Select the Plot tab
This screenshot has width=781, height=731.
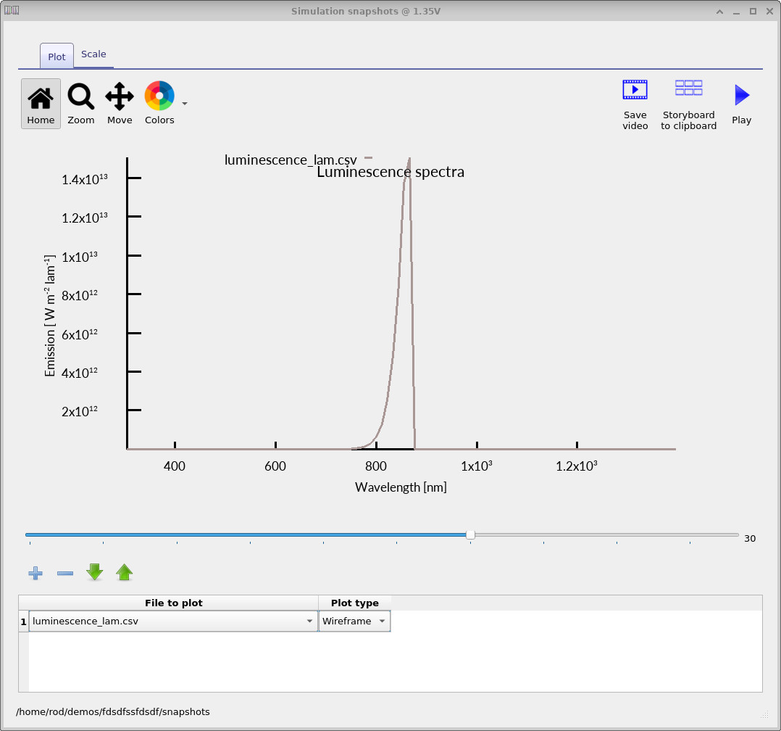(x=57, y=57)
